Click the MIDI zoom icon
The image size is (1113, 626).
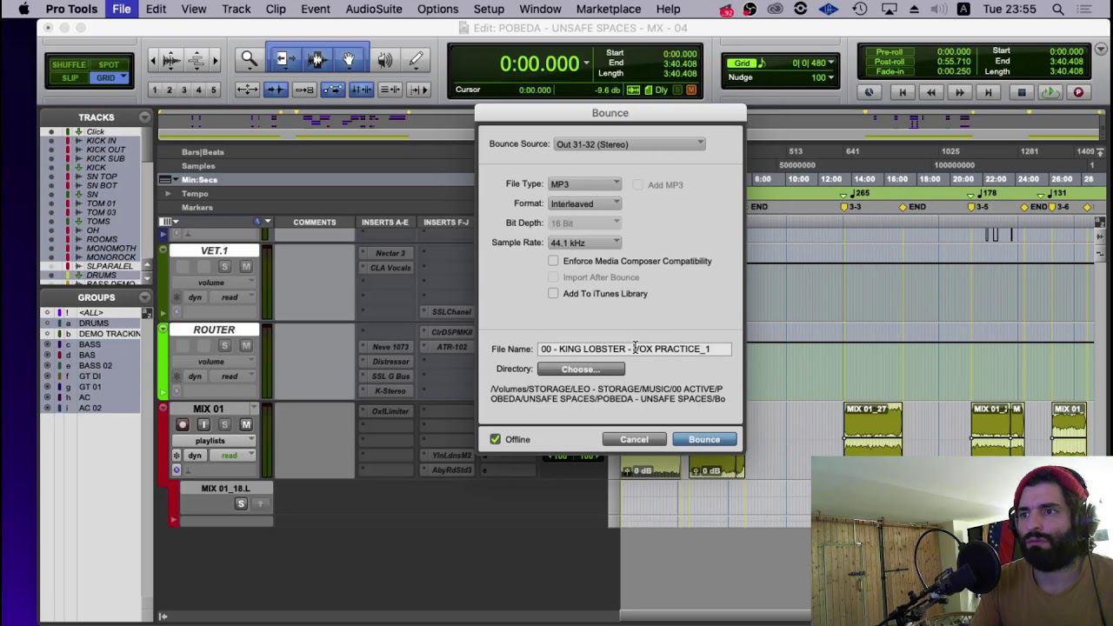click(x=197, y=60)
